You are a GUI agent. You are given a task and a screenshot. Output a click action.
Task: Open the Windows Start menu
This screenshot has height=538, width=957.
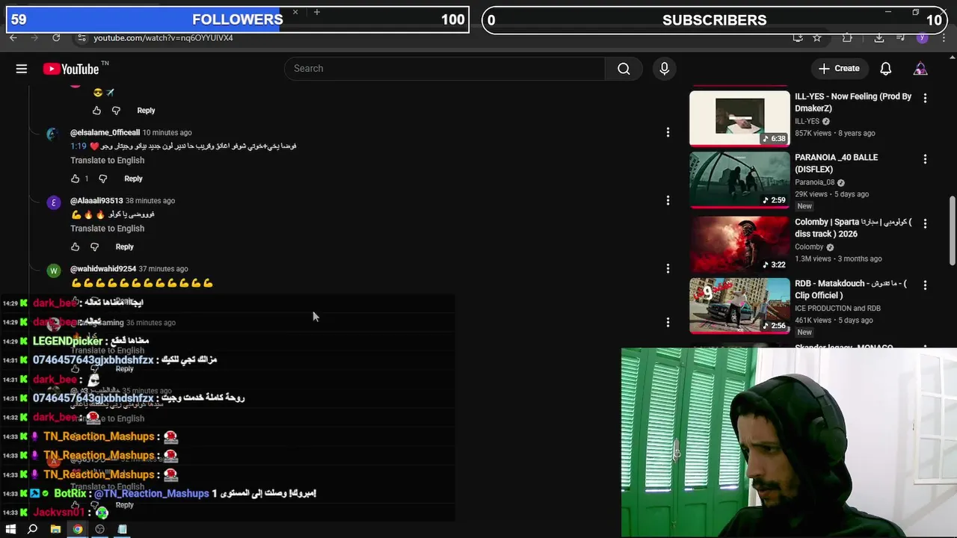point(10,529)
